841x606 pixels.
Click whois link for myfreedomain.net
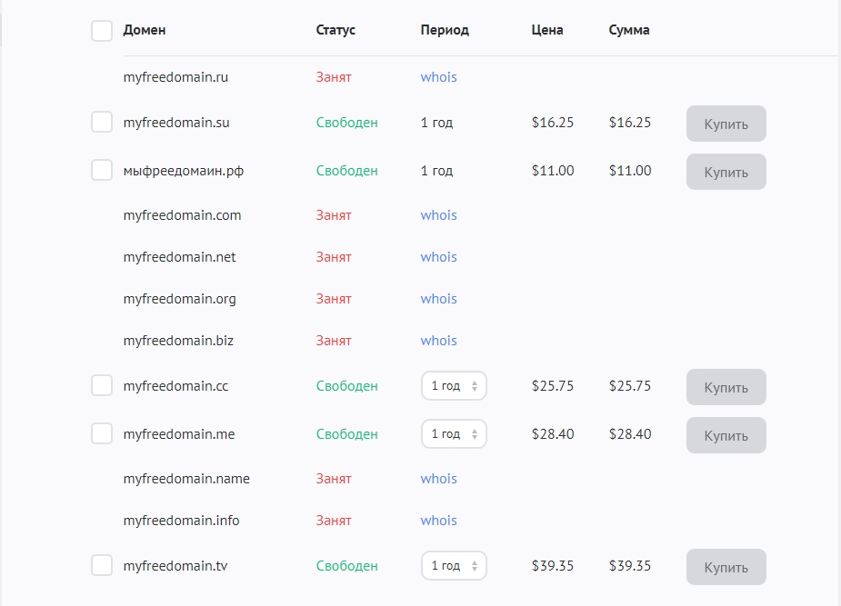438,257
